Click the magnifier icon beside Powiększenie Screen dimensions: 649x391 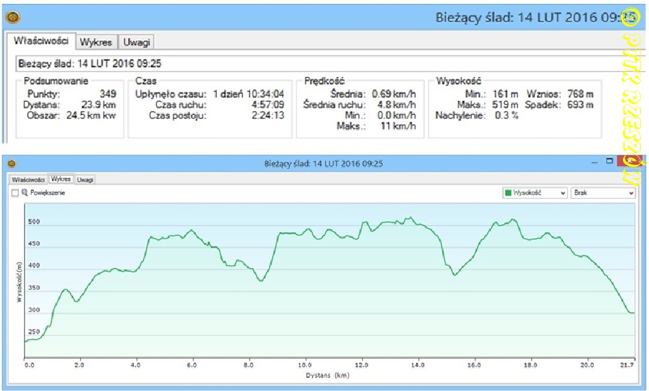coord(25,193)
